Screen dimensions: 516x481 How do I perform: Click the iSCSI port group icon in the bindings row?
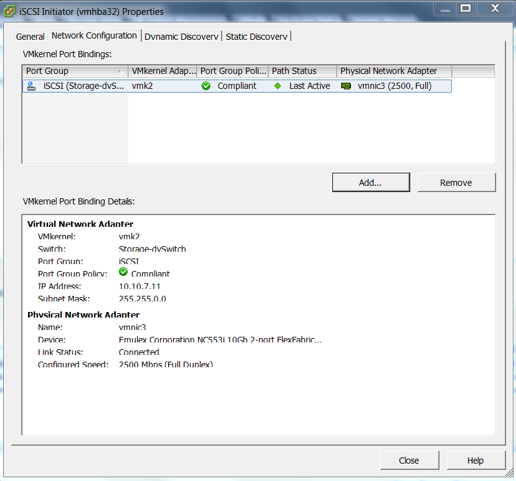pyautogui.click(x=32, y=86)
